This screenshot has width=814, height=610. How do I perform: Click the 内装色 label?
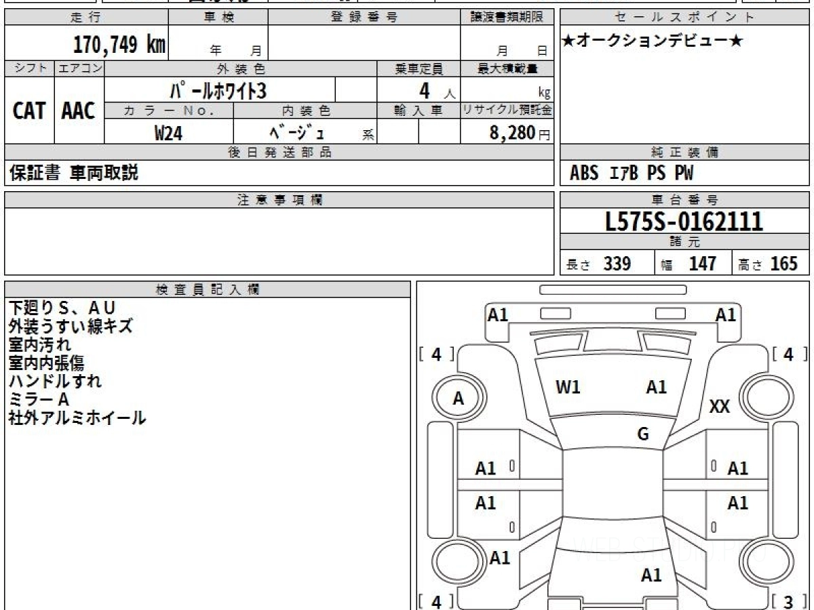pos(305,110)
